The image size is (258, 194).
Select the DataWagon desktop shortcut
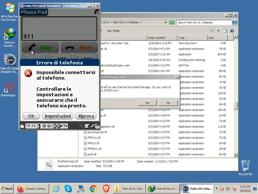click(9, 89)
